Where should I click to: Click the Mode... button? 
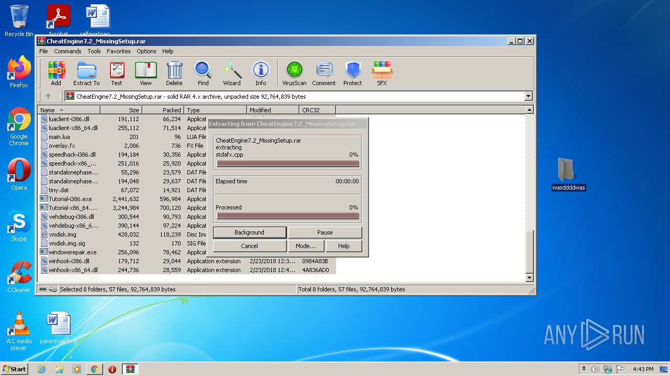point(306,246)
